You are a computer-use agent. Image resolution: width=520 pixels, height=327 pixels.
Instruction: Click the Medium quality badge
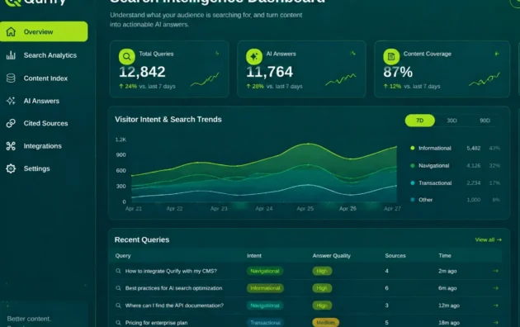coord(326,323)
